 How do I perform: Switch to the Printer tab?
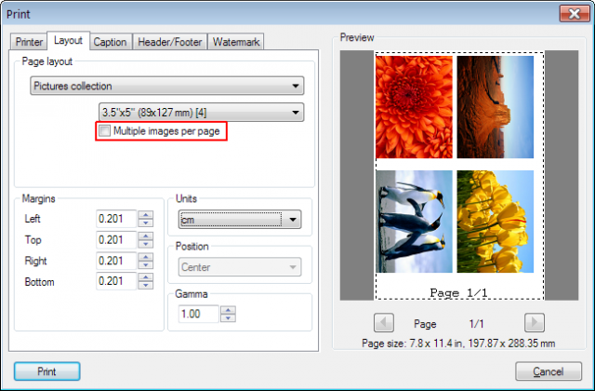(29, 42)
